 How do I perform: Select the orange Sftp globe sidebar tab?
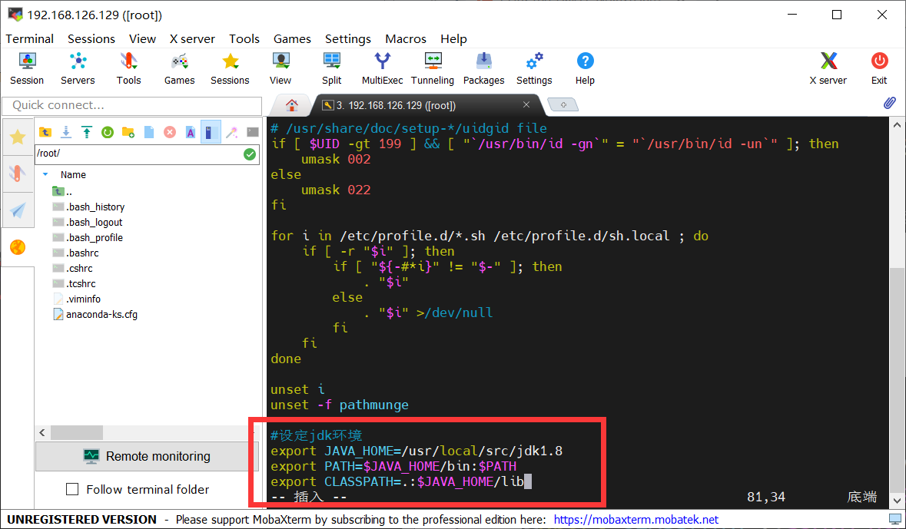[x=18, y=247]
